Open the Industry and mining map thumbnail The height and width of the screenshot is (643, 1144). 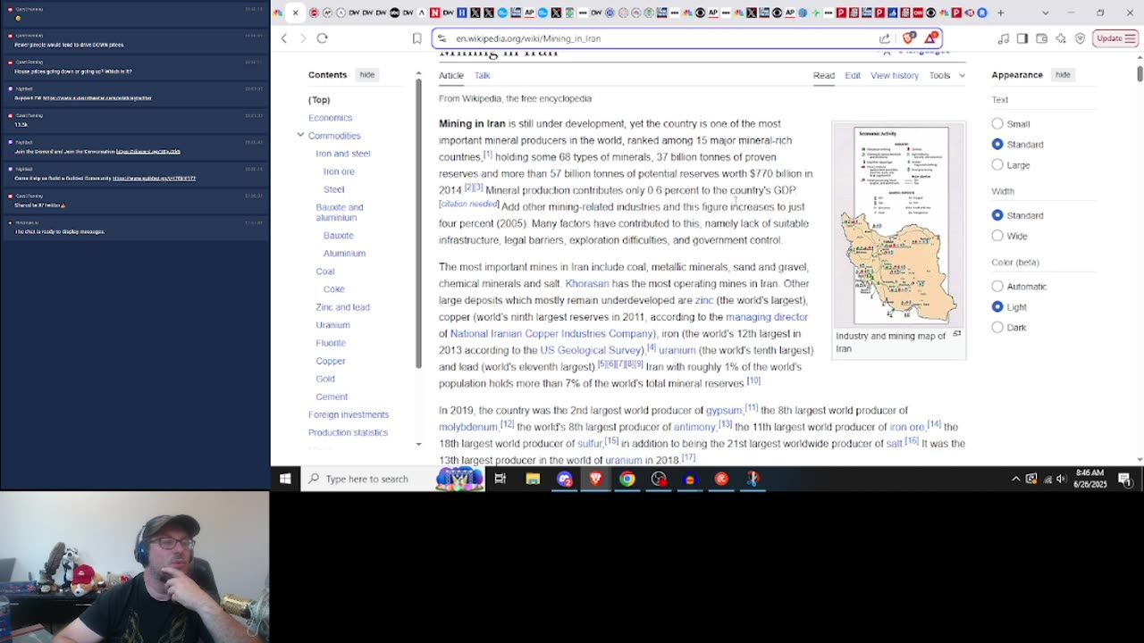point(898,225)
